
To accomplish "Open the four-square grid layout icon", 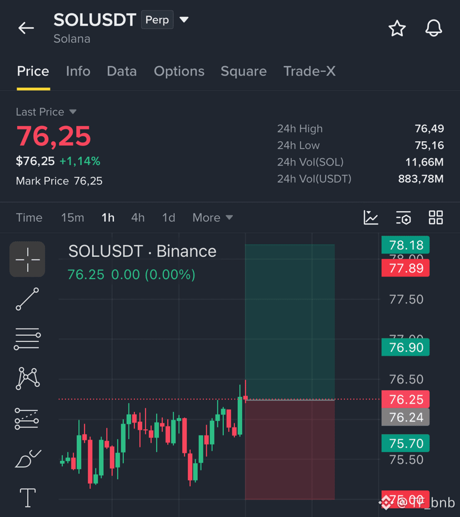I will pyautogui.click(x=436, y=217).
